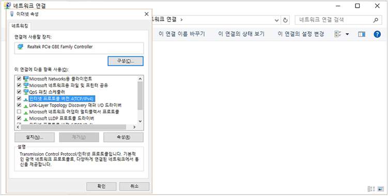Click the 구성(C)... button
Viewport: 388px width, 196px height.
(126, 61)
